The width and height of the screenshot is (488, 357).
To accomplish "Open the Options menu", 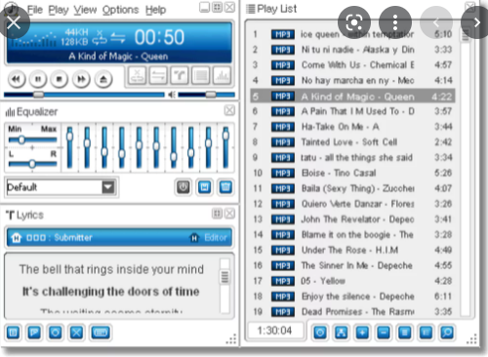I will 120,10.
